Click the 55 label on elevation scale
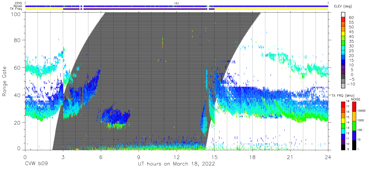This screenshot has height=170, width=369. (351, 22)
